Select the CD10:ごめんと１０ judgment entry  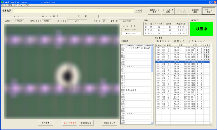[x=130, y=67]
